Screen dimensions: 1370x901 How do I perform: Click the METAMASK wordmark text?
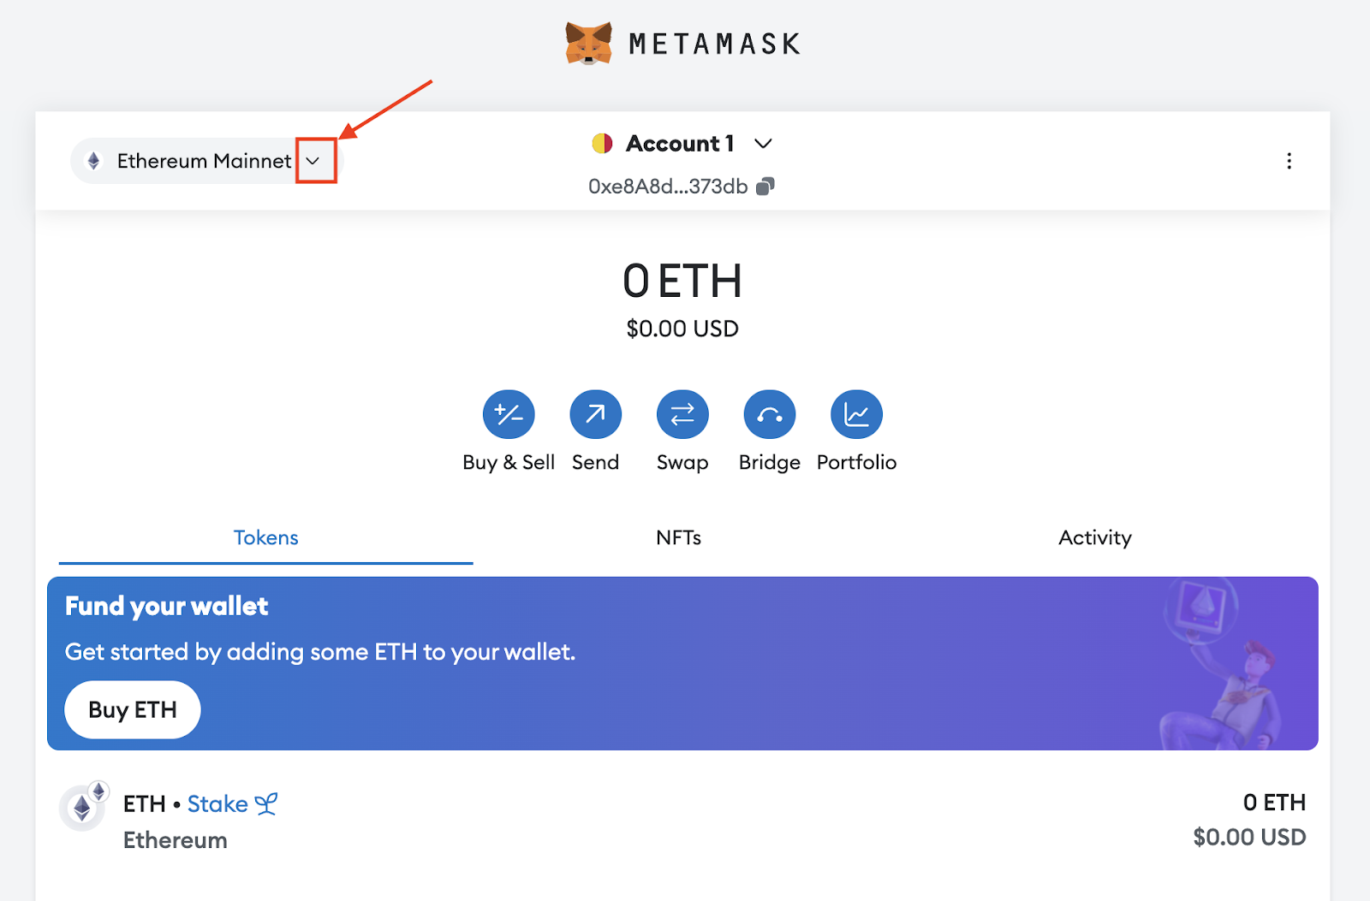click(x=715, y=44)
